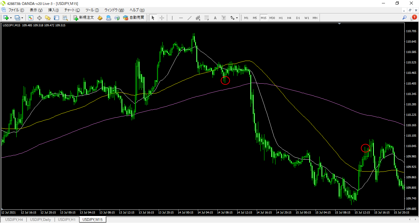Open the Data Window crosshair icon
Viewport: 419px width, 223px height.
click(39, 18)
